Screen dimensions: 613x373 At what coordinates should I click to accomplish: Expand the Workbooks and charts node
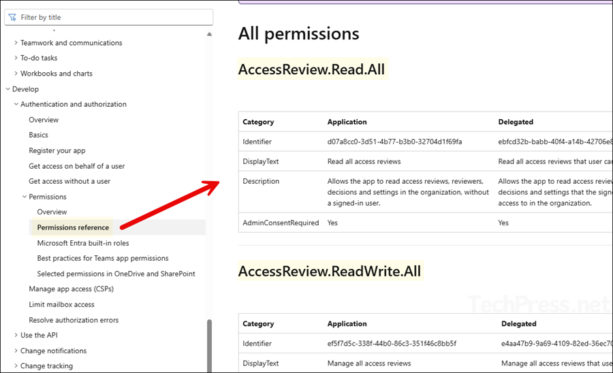[x=16, y=74]
